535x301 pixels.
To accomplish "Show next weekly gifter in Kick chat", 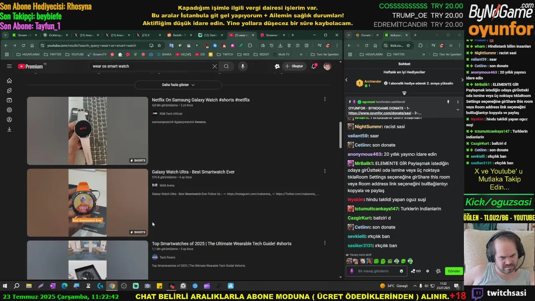I will coord(462,80).
